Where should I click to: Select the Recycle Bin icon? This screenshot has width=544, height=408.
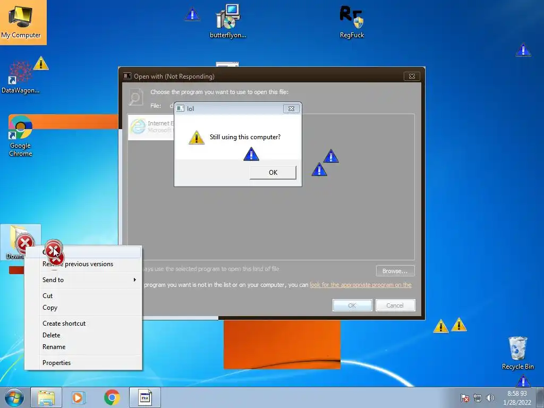coord(517,353)
